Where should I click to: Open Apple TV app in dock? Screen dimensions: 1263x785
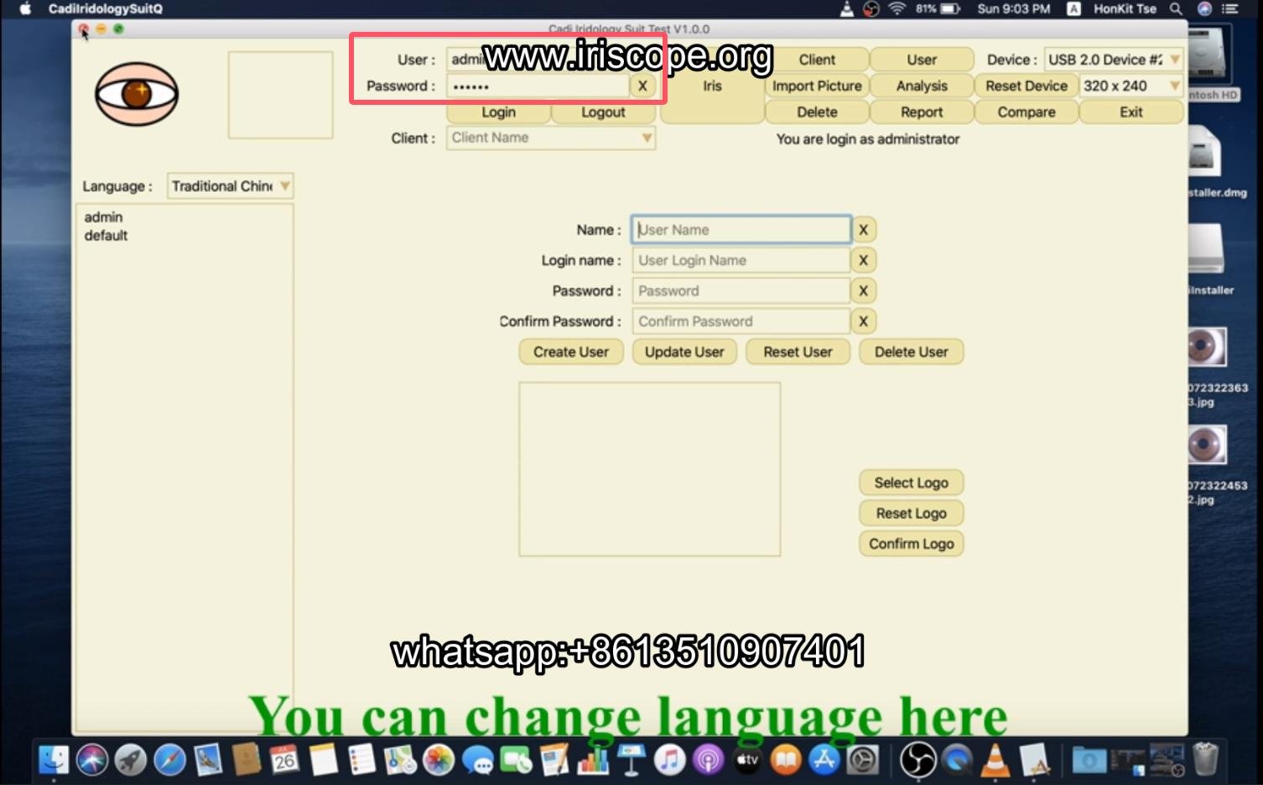coord(746,760)
